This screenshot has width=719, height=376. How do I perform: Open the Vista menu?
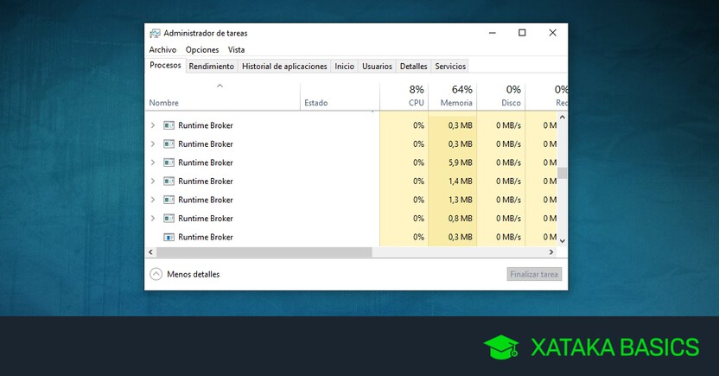point(237,50)
